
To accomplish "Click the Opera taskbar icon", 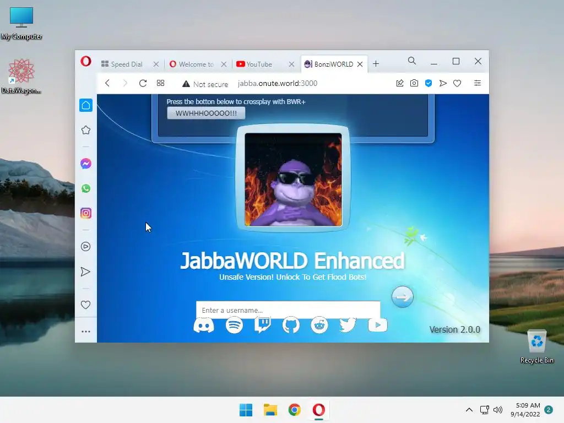I will point(319,410).
